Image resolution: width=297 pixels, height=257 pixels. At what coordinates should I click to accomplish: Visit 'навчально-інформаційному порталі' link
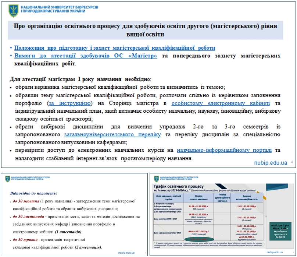224,150
